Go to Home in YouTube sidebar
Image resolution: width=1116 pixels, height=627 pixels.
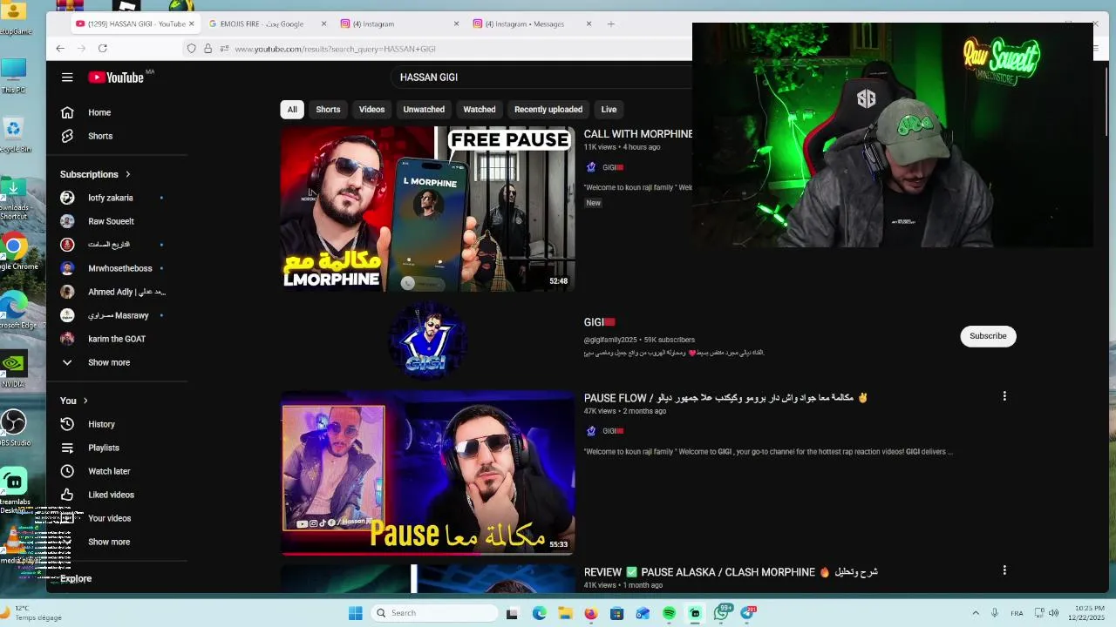pos(99,112)
